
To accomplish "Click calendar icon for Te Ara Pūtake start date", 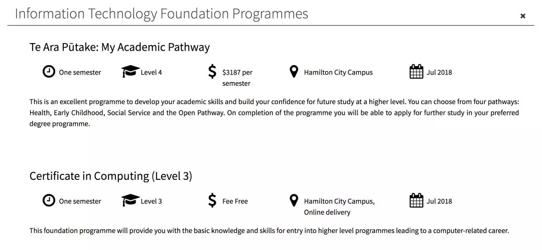I will point(416,72).
